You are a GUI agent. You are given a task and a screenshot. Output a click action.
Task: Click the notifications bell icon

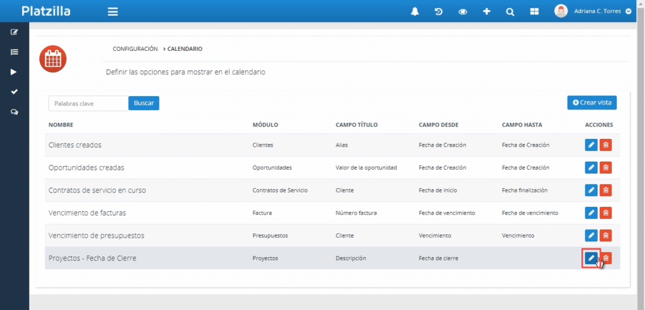(414, 11)
